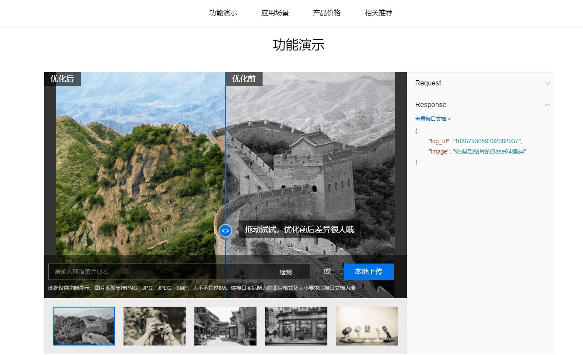
Task: Pick the storefront building thumbnail
Action: point(296,326)
